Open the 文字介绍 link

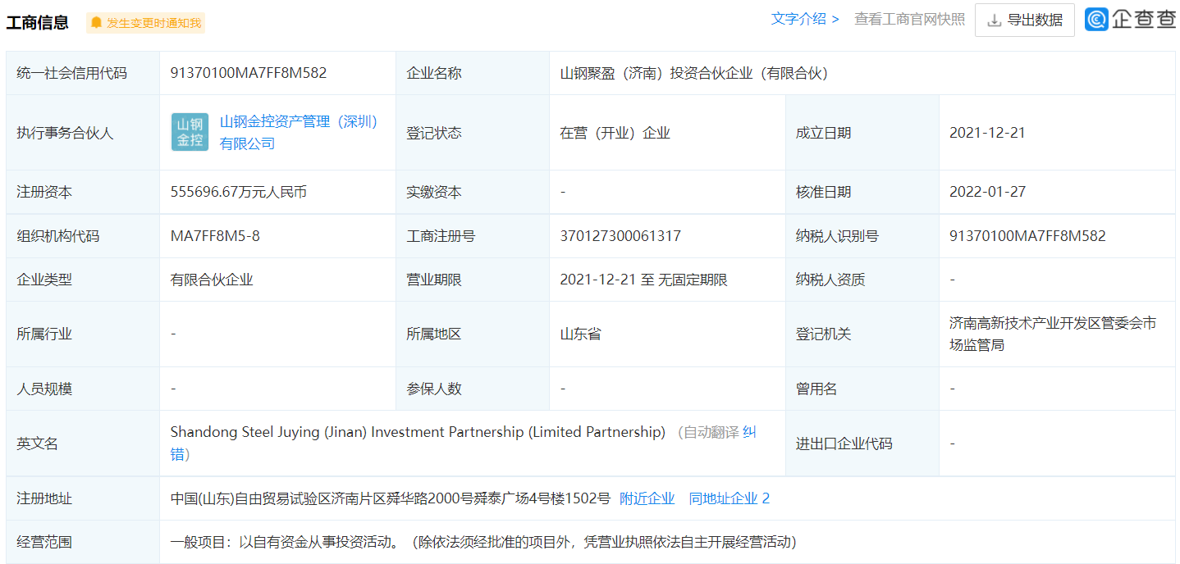coord(804,19)
